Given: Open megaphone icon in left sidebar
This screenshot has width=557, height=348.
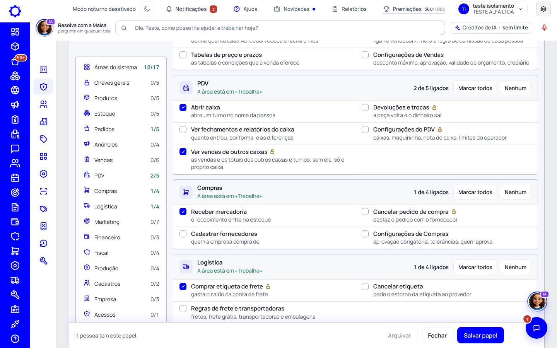Looking at the screenshot, I should (15, 105).
